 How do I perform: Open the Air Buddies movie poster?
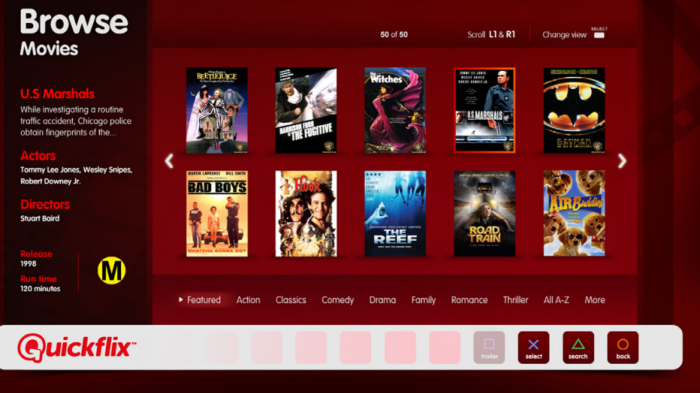574,214
